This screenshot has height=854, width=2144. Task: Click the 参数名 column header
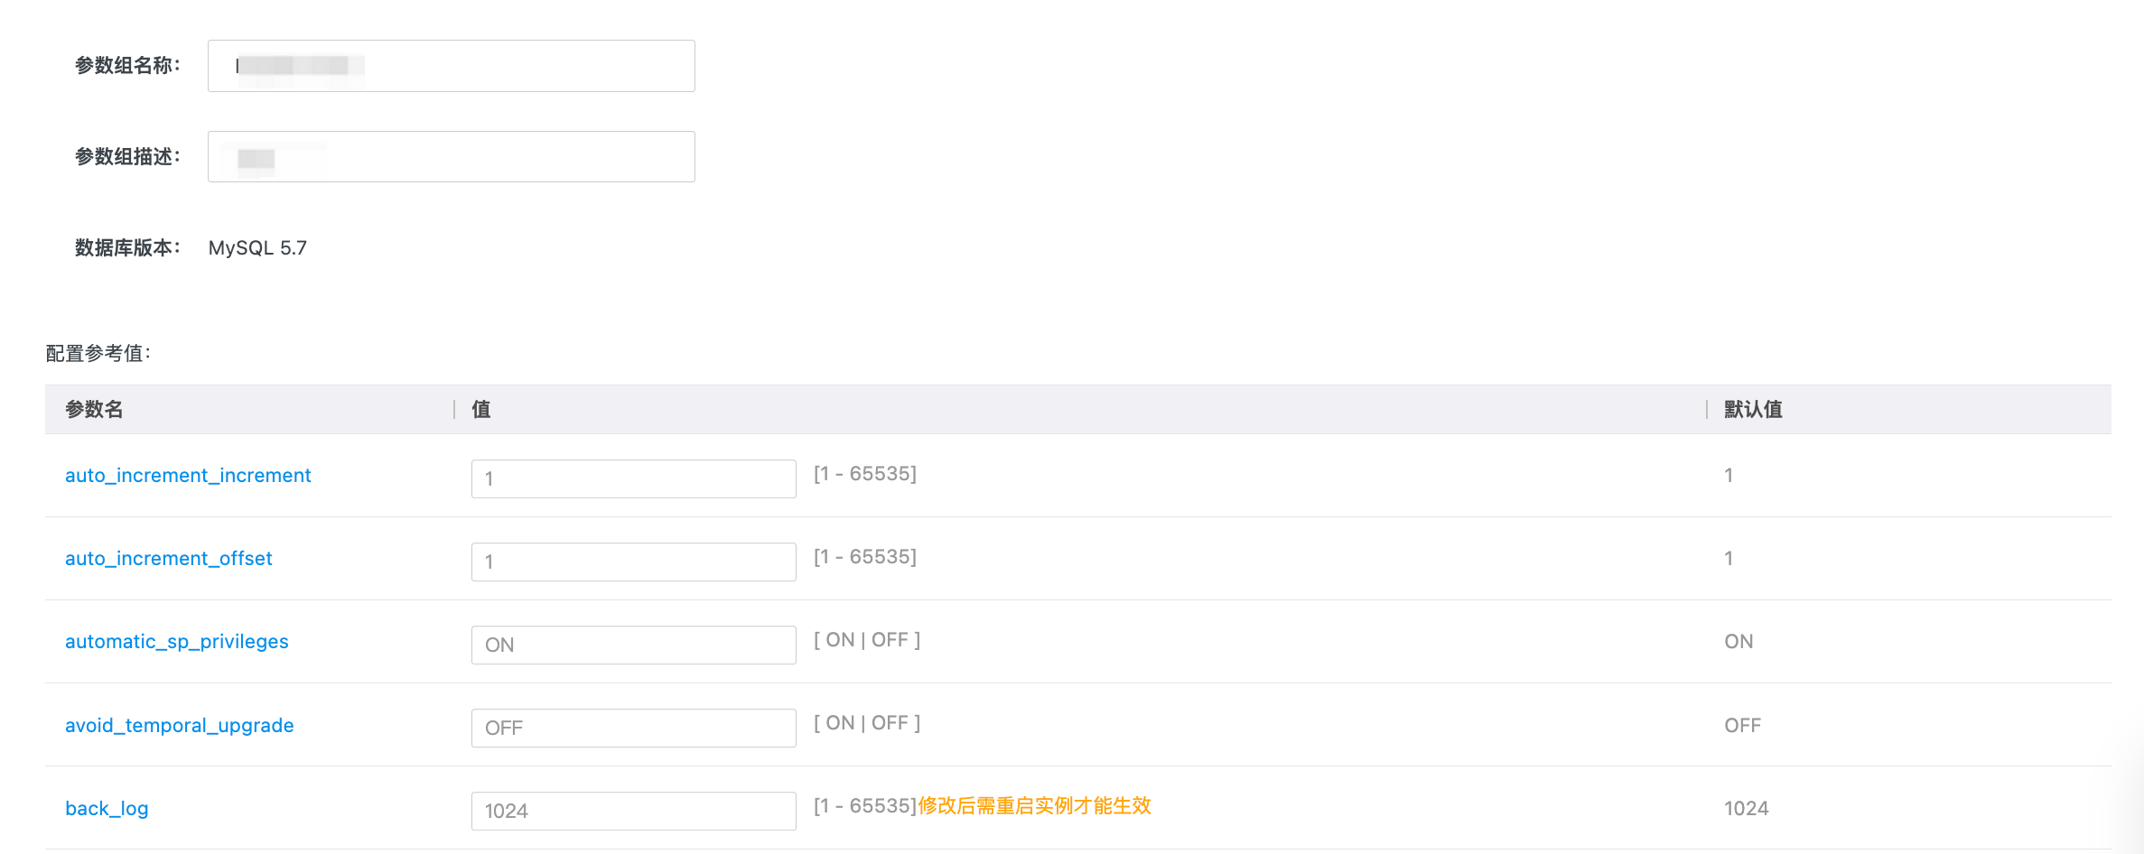(x=94, y=410)
